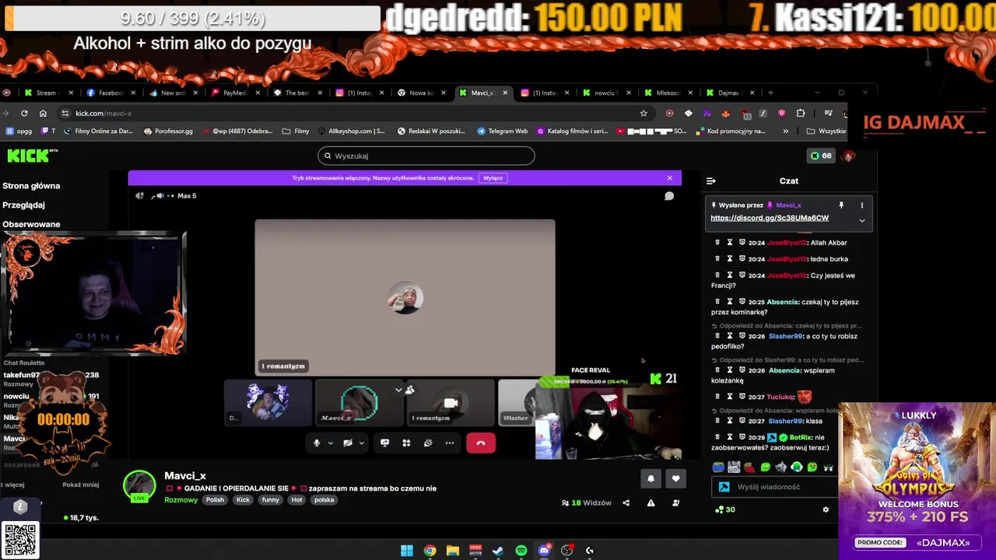Screen dimensions: 996x560
Task: Toggle camera in the call controls
Action: coord(347,443)
